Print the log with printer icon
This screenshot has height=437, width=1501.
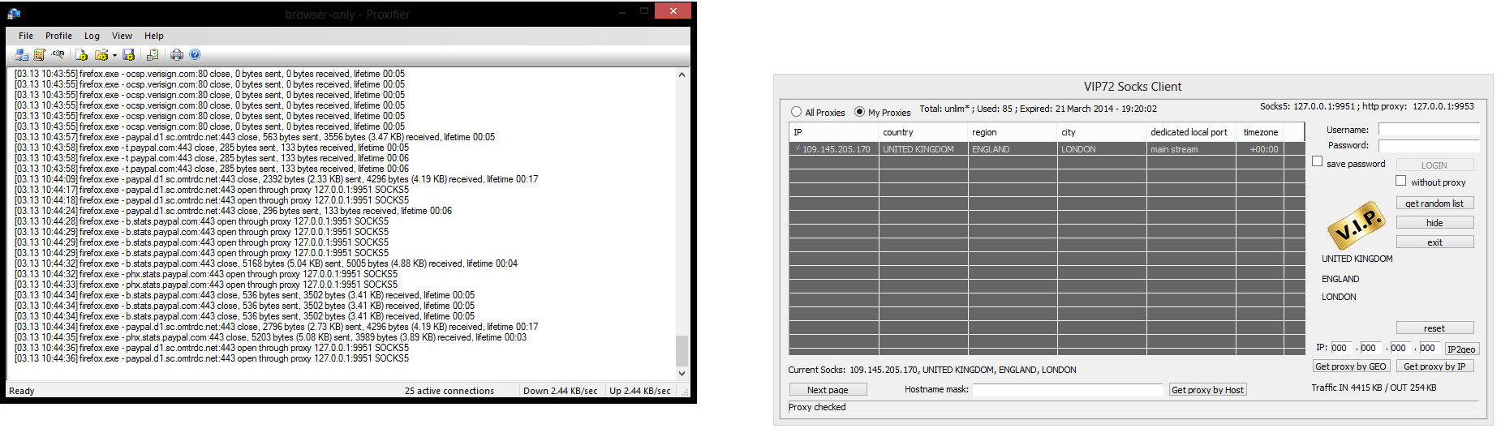(x=177, y=55)
